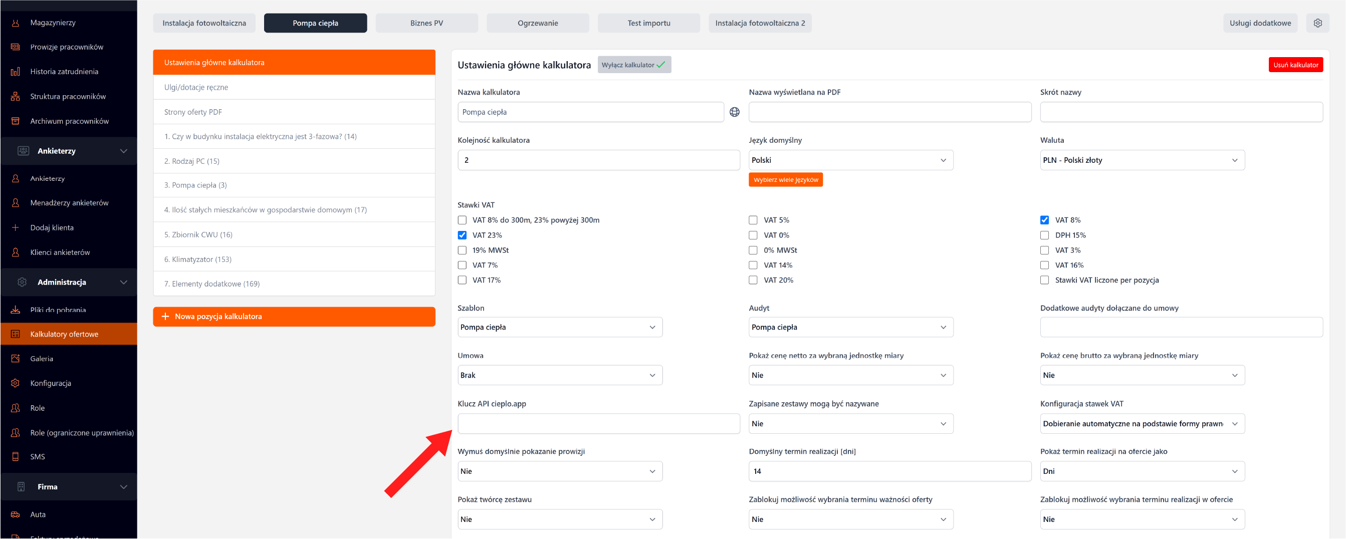Click the Dodaj klienta plus icon
This screenshot has height=539, width=1346.
click(x=16, y=227)
